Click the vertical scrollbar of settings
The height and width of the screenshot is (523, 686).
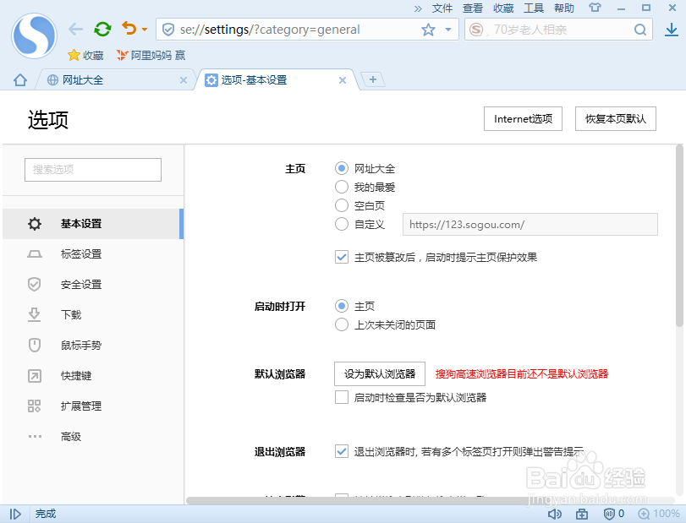(x=679, y=236)
